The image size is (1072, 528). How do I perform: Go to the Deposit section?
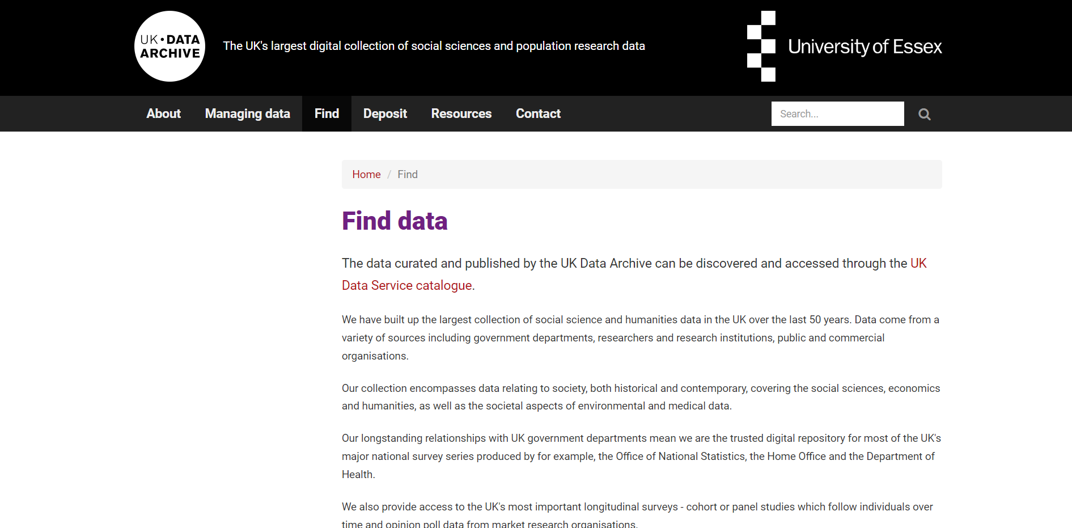point(385,114)
